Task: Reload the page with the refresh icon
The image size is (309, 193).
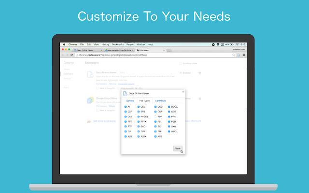Action: click(x=71, y=55)
